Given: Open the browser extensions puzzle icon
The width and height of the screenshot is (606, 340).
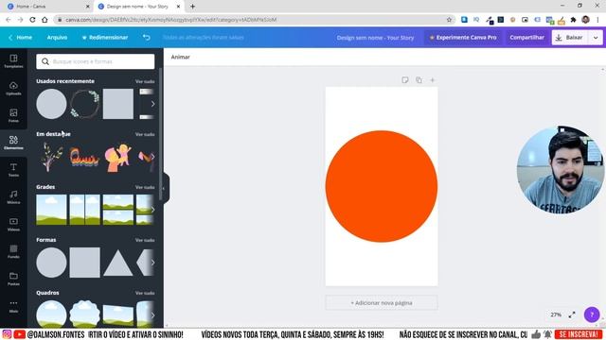Looking at the screenshot, I should (x=574, y=20).
